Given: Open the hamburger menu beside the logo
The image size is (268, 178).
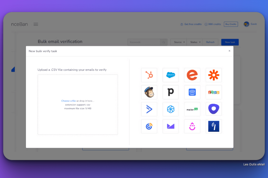Looking at the screenshot, I should (x=36, y=24).
